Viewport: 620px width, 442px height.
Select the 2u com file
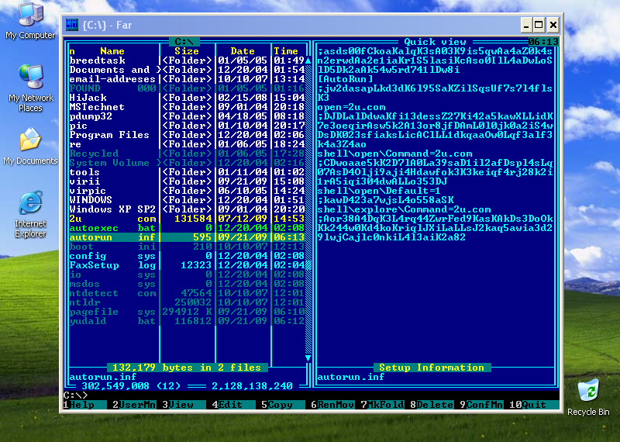pyautogui.click(x=187, y=219)
